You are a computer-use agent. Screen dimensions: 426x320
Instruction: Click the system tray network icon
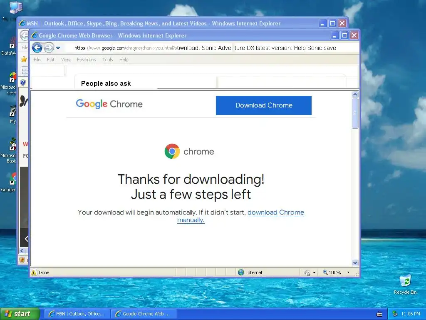(x=395, y=314)
